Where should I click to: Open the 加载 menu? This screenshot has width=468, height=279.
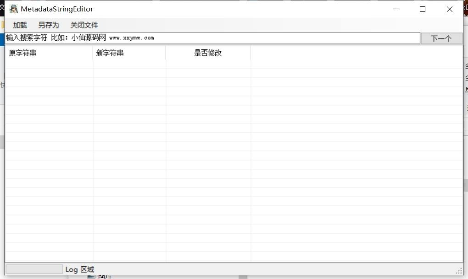(x=20, y=25)
